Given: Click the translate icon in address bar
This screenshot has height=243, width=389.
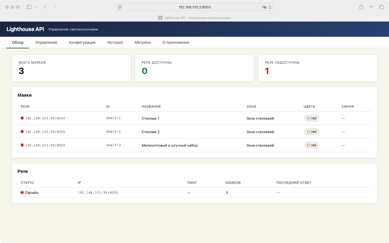Looking at the screenshot, I should coord(264,7).
